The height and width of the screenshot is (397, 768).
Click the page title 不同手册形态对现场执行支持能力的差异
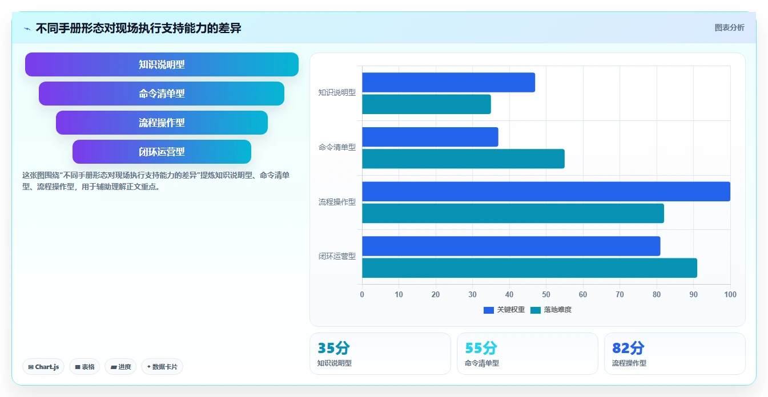(x=139, y=28)
